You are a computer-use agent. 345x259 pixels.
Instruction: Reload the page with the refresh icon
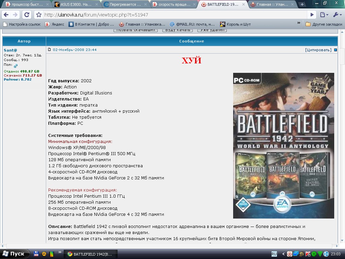(x=27, y=15)
